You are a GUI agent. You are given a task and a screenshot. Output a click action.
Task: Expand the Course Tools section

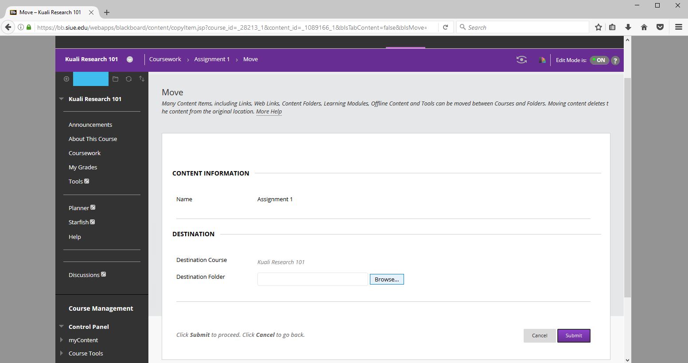pos(62,353)
